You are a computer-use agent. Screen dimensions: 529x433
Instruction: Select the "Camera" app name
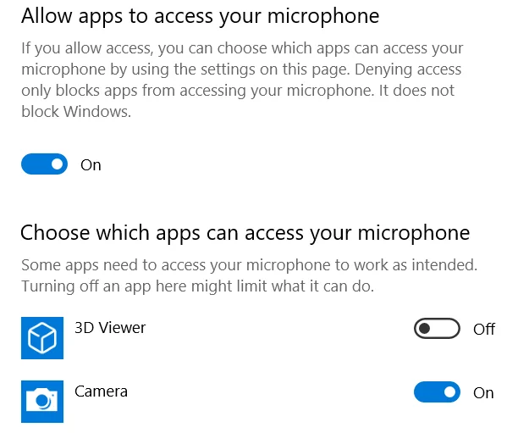pos(102,391)
